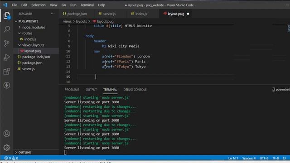Click the 'h1 Wiki City Pedia' line

tap(121, 46)
